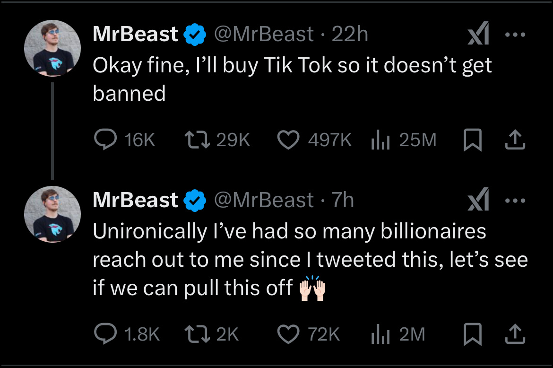View analytics for 25M views tweet
This screenshot has height=368, width=553.
[x=380, y=140]
